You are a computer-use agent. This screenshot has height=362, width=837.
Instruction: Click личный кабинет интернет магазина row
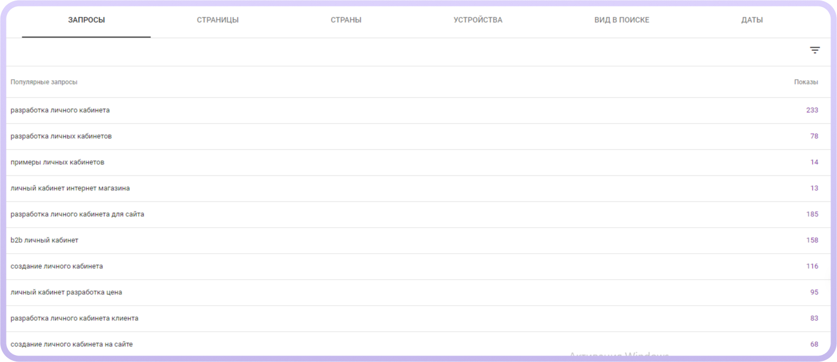[x=70, y=188]
